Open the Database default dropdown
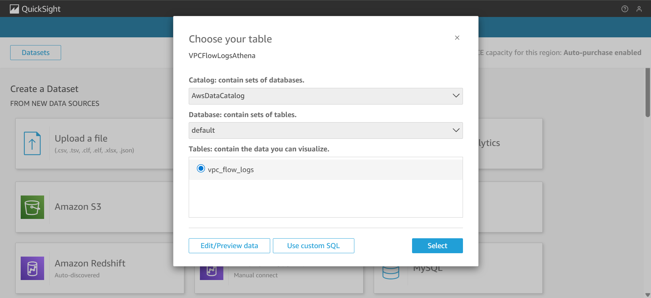This screenshot has height=298, width=651. click(326, 130)
